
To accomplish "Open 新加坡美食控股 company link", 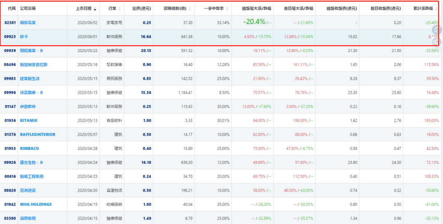I will (34, 65).
